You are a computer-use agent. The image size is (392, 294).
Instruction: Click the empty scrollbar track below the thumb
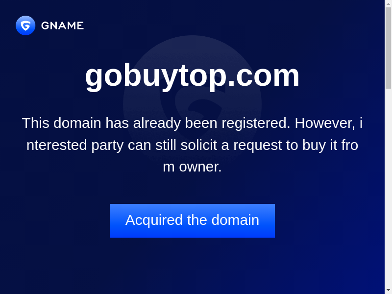[388, 188]
